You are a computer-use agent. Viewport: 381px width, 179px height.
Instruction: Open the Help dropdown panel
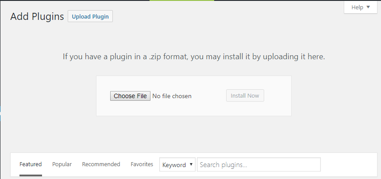[361, 7]
